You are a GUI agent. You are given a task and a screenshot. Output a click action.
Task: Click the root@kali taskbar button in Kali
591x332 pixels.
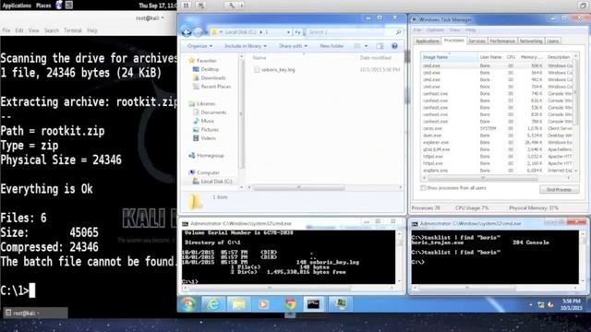click(x=35, y=313)
